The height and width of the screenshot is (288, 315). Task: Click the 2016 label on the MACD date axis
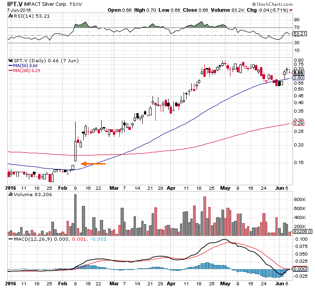point(10,283)
